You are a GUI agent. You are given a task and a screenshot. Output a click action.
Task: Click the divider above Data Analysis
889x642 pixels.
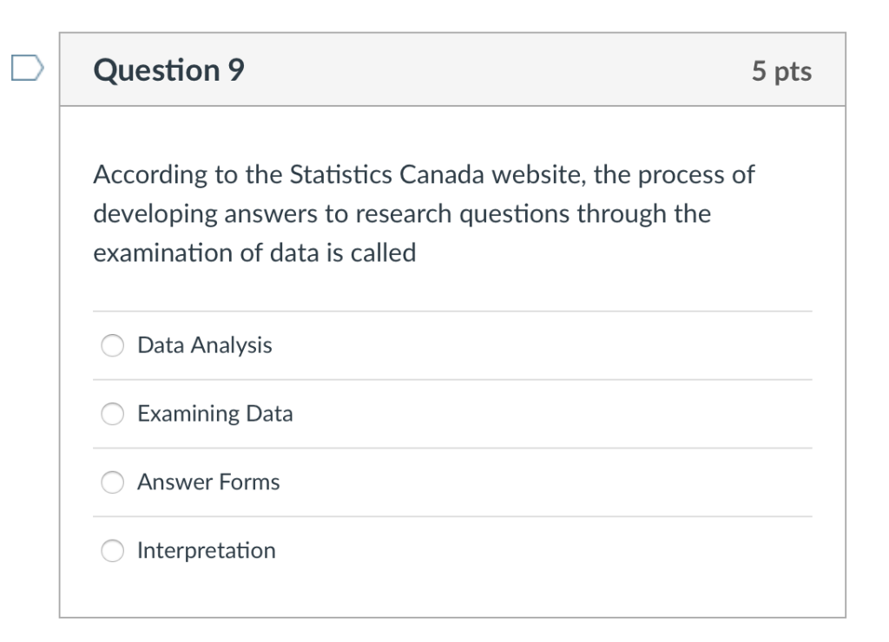pyautogui.click(x=451, y=309)
